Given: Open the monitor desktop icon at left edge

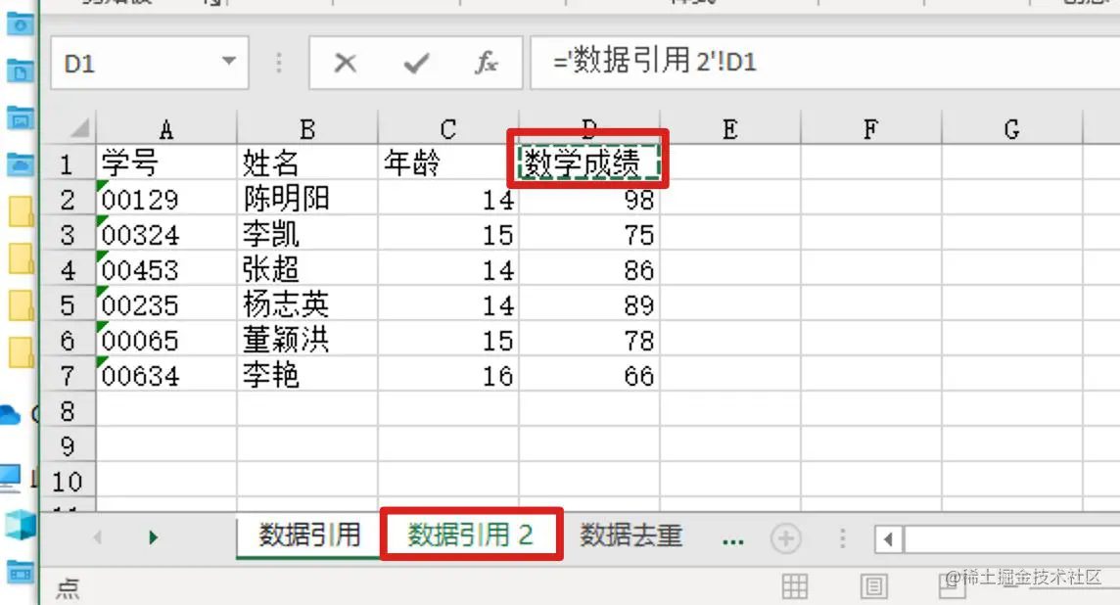Looking at the screenshot, I should pyautogui.click(x=10, y=477).
